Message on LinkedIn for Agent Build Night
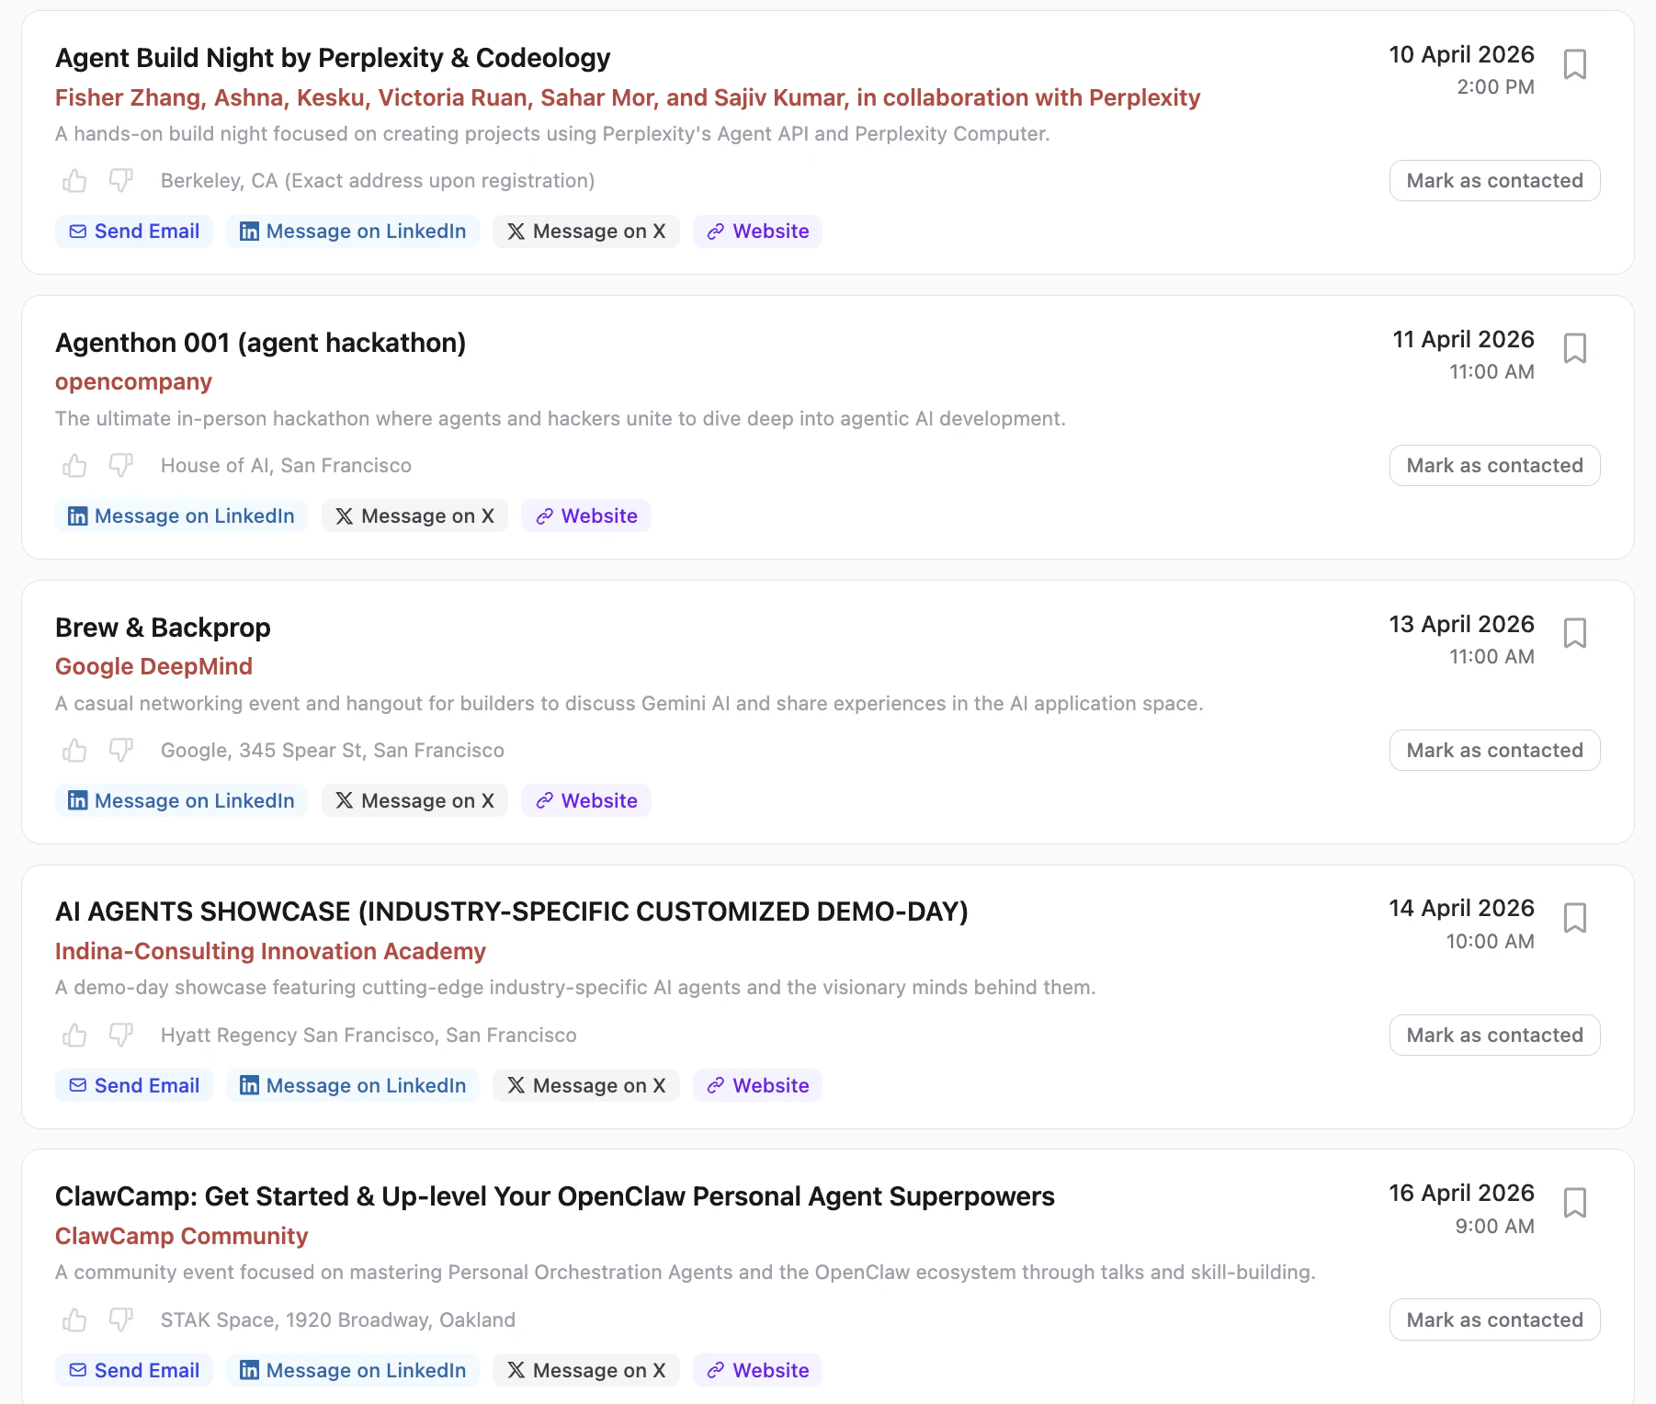Image resolution: width=1656 pixels, height=1404 pixels. click(x=353, y=232)
